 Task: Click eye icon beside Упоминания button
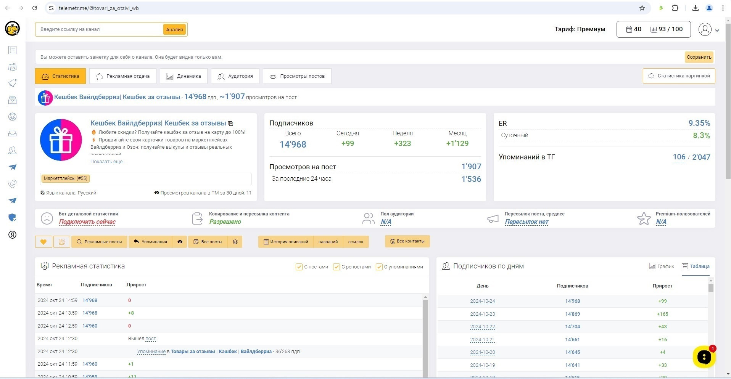180,242
